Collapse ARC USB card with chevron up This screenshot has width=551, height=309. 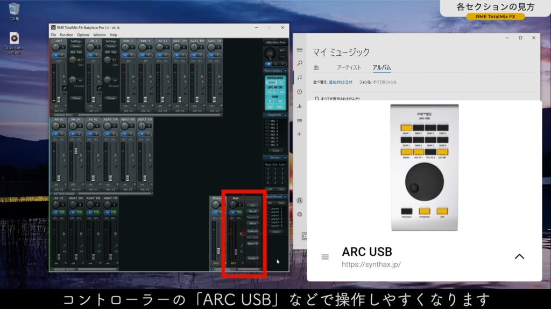tap(519, 257)
